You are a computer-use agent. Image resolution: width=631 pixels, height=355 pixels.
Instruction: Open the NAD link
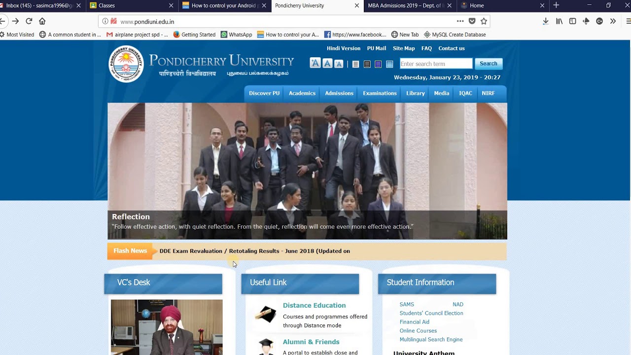point(458,304)
